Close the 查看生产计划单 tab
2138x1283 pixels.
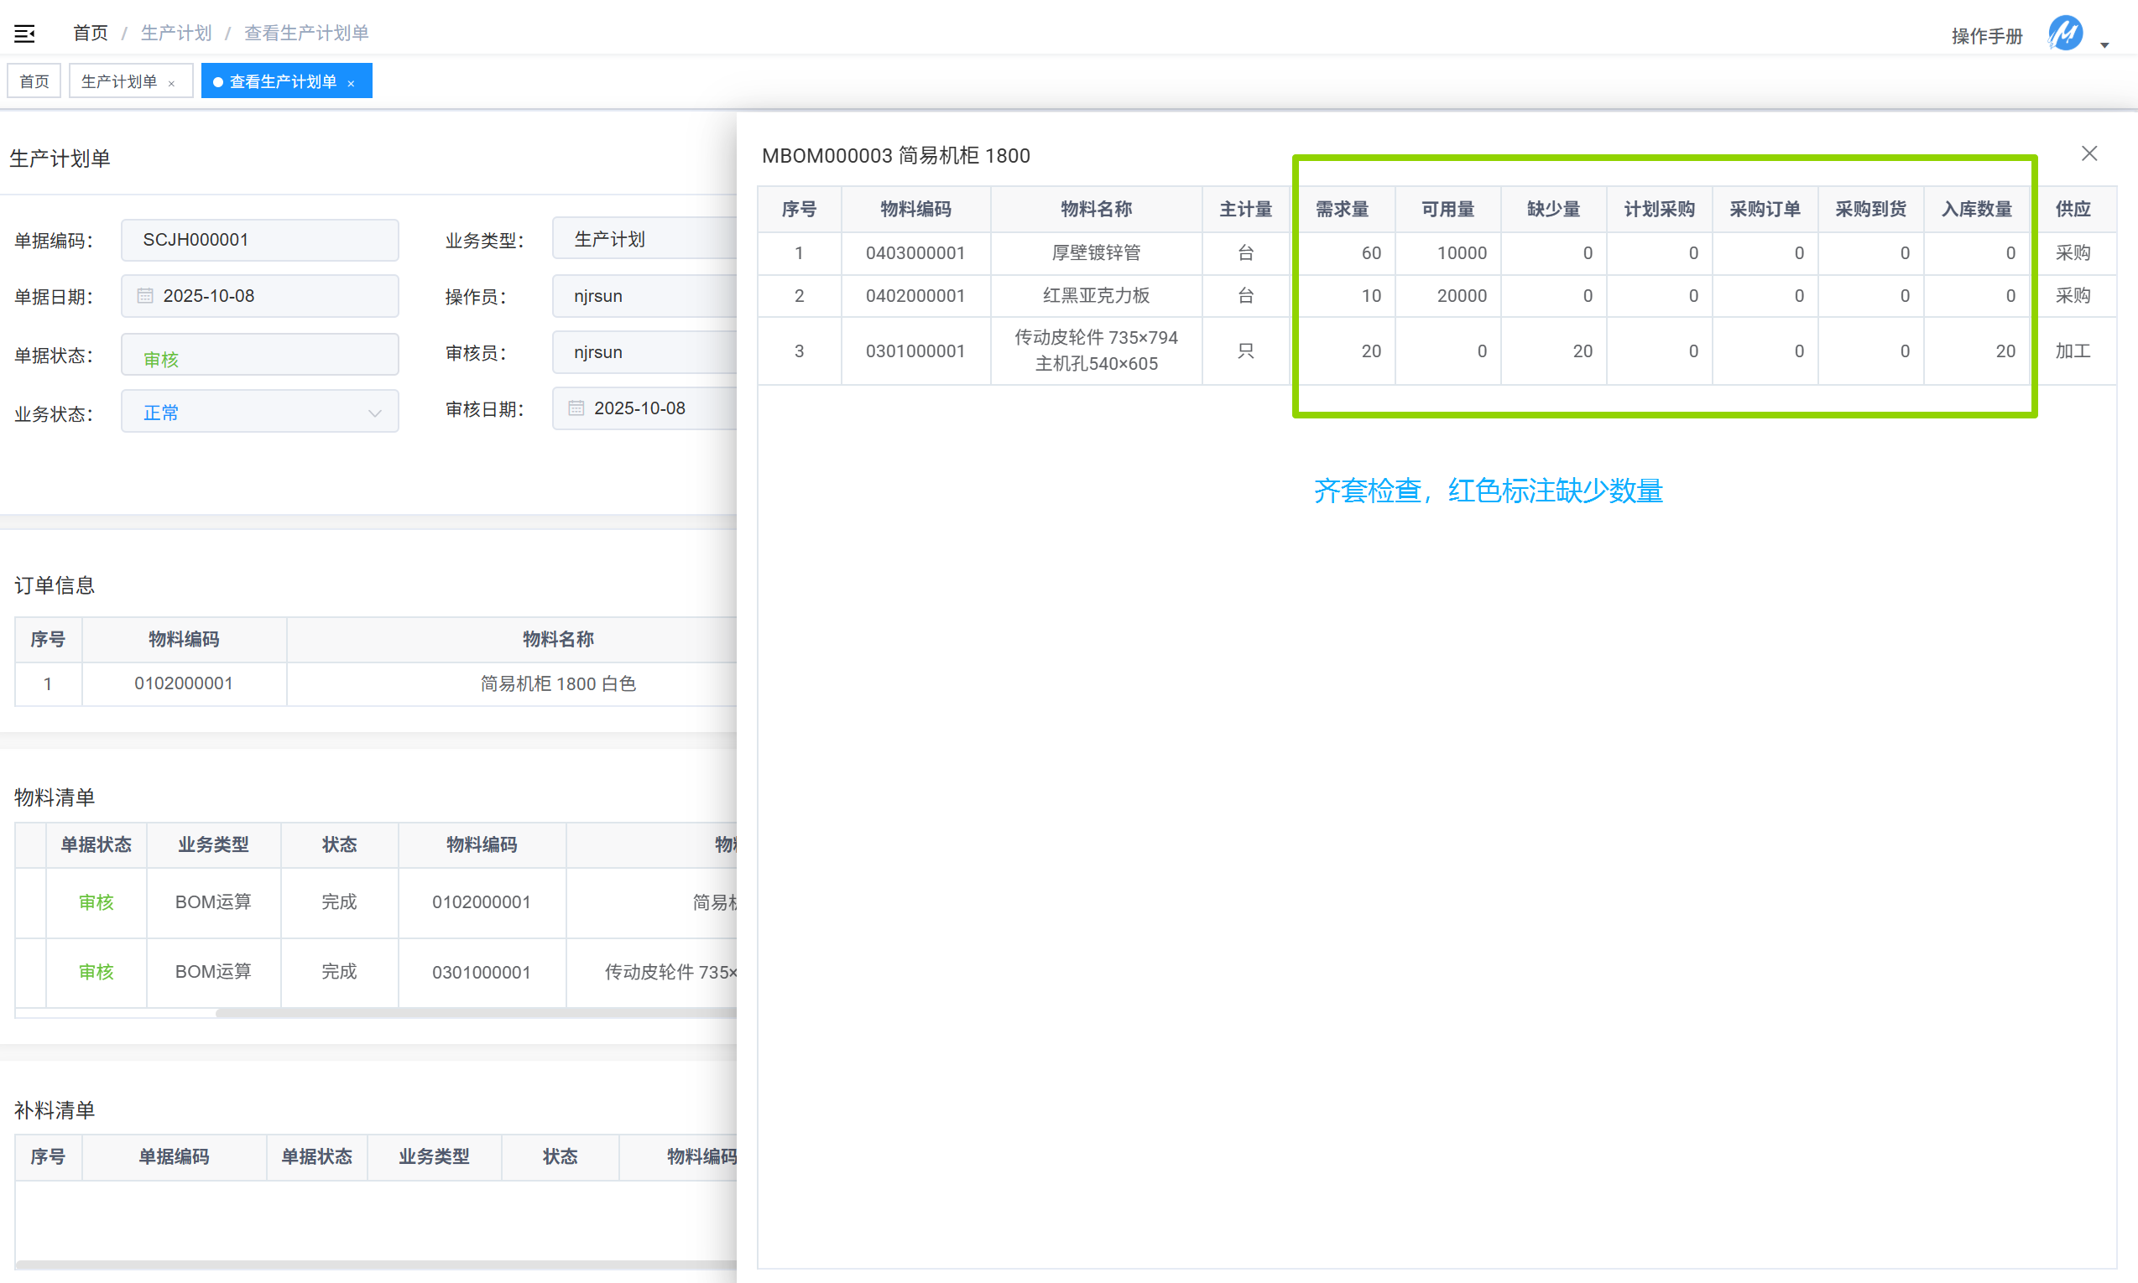pos(351,84)
